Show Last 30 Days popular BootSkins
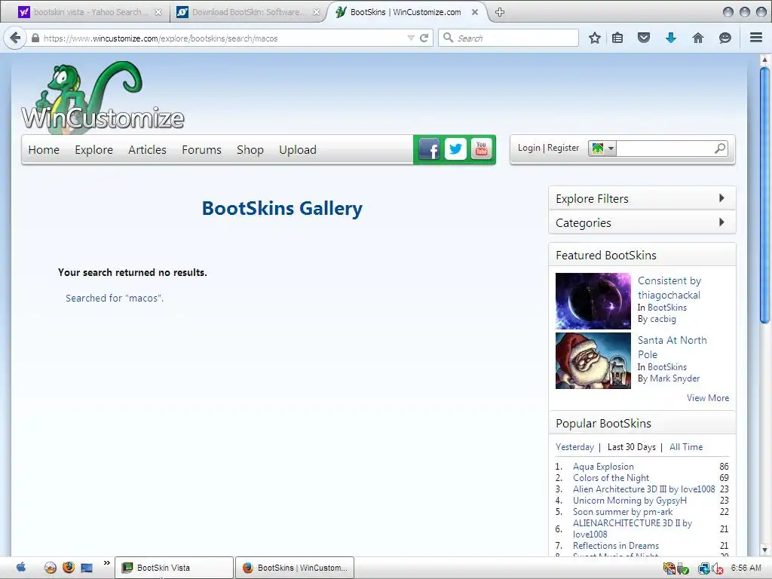The width and height of the screenshot is (772, 579). pyautogui.click(x=632, y=446)
